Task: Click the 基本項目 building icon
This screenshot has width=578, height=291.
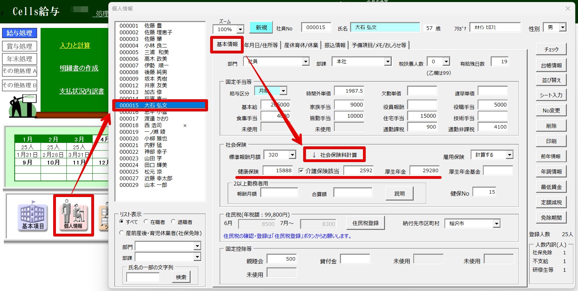Action: (33, 216)
